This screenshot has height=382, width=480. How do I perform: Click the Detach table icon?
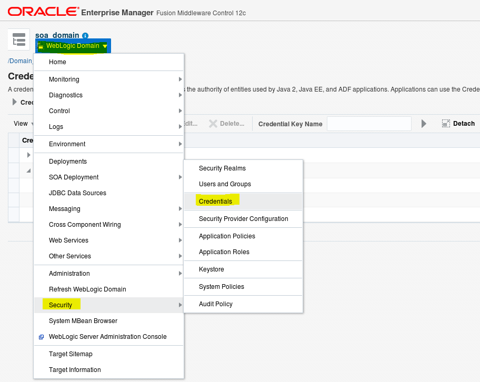coord(446,123)
